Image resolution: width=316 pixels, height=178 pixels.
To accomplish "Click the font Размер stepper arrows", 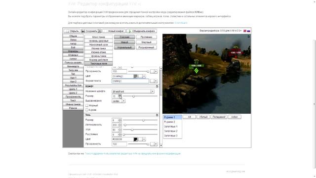I will (120, 96).
